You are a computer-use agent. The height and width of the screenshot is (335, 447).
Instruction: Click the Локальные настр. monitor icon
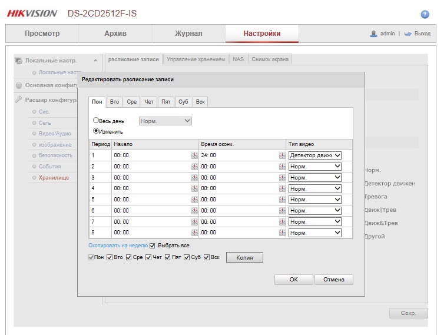19,61
